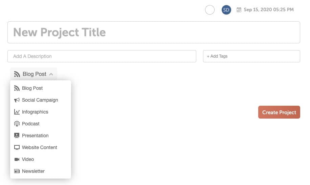Image resolution: width=310 pixels, height=185 pixels.
Task: Click the Add Tags field
Action: click(251, 56)
